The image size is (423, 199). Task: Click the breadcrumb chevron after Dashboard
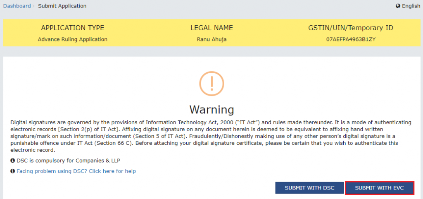(x=33, y=6)
